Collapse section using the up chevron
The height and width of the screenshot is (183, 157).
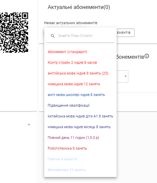tap(29, 125)
